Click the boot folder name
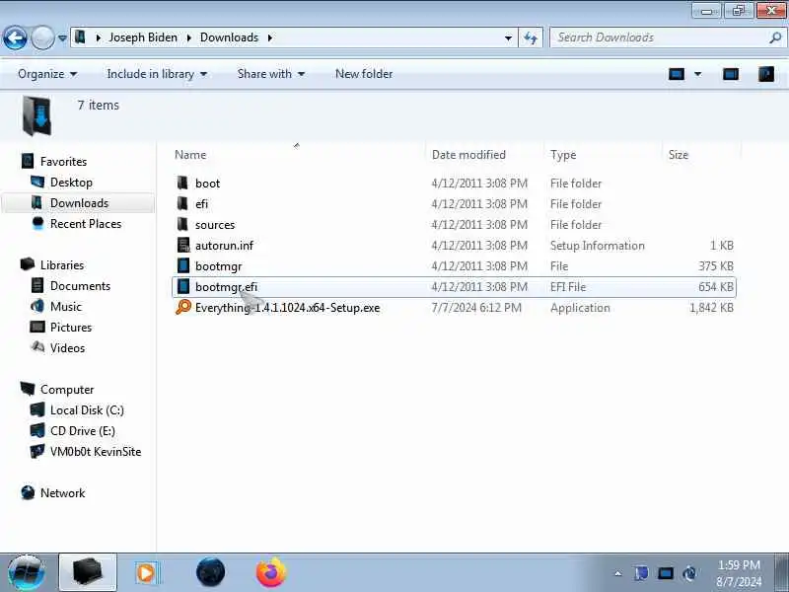Screen dimensions: 789x592 point(207,184)
